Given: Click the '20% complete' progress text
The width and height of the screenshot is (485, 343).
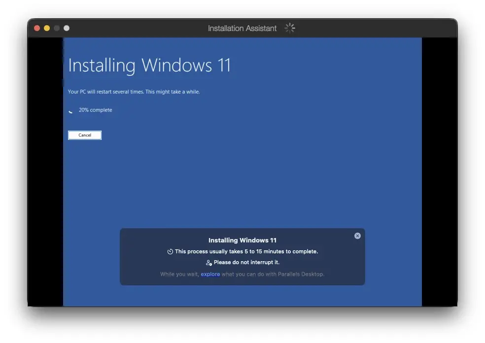Looking at the screenshot, I should point(95,110).
